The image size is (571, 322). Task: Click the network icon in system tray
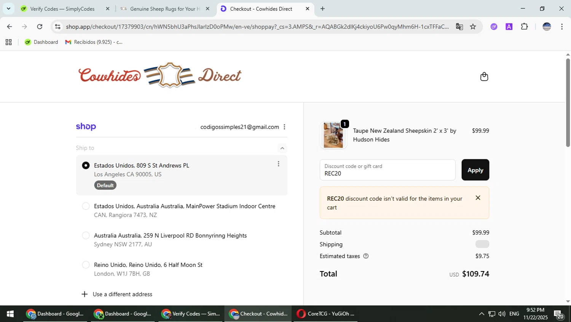click(492, 314)
